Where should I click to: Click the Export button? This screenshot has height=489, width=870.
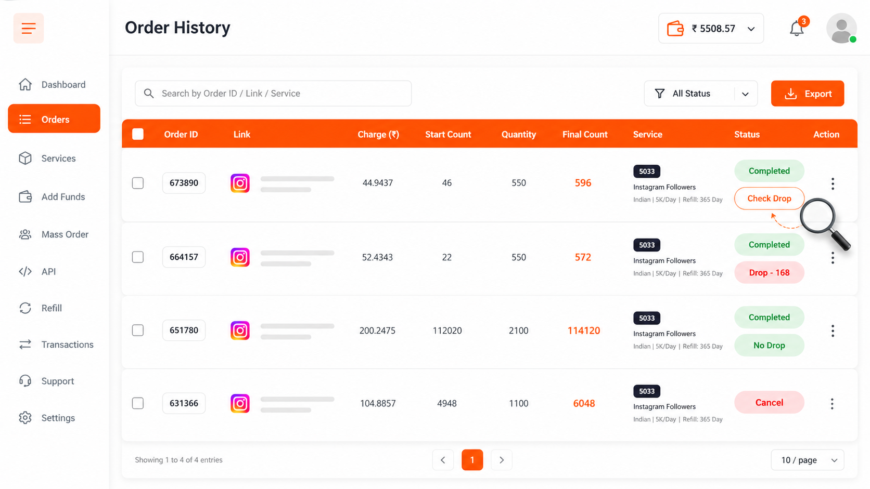pos(808,94)
